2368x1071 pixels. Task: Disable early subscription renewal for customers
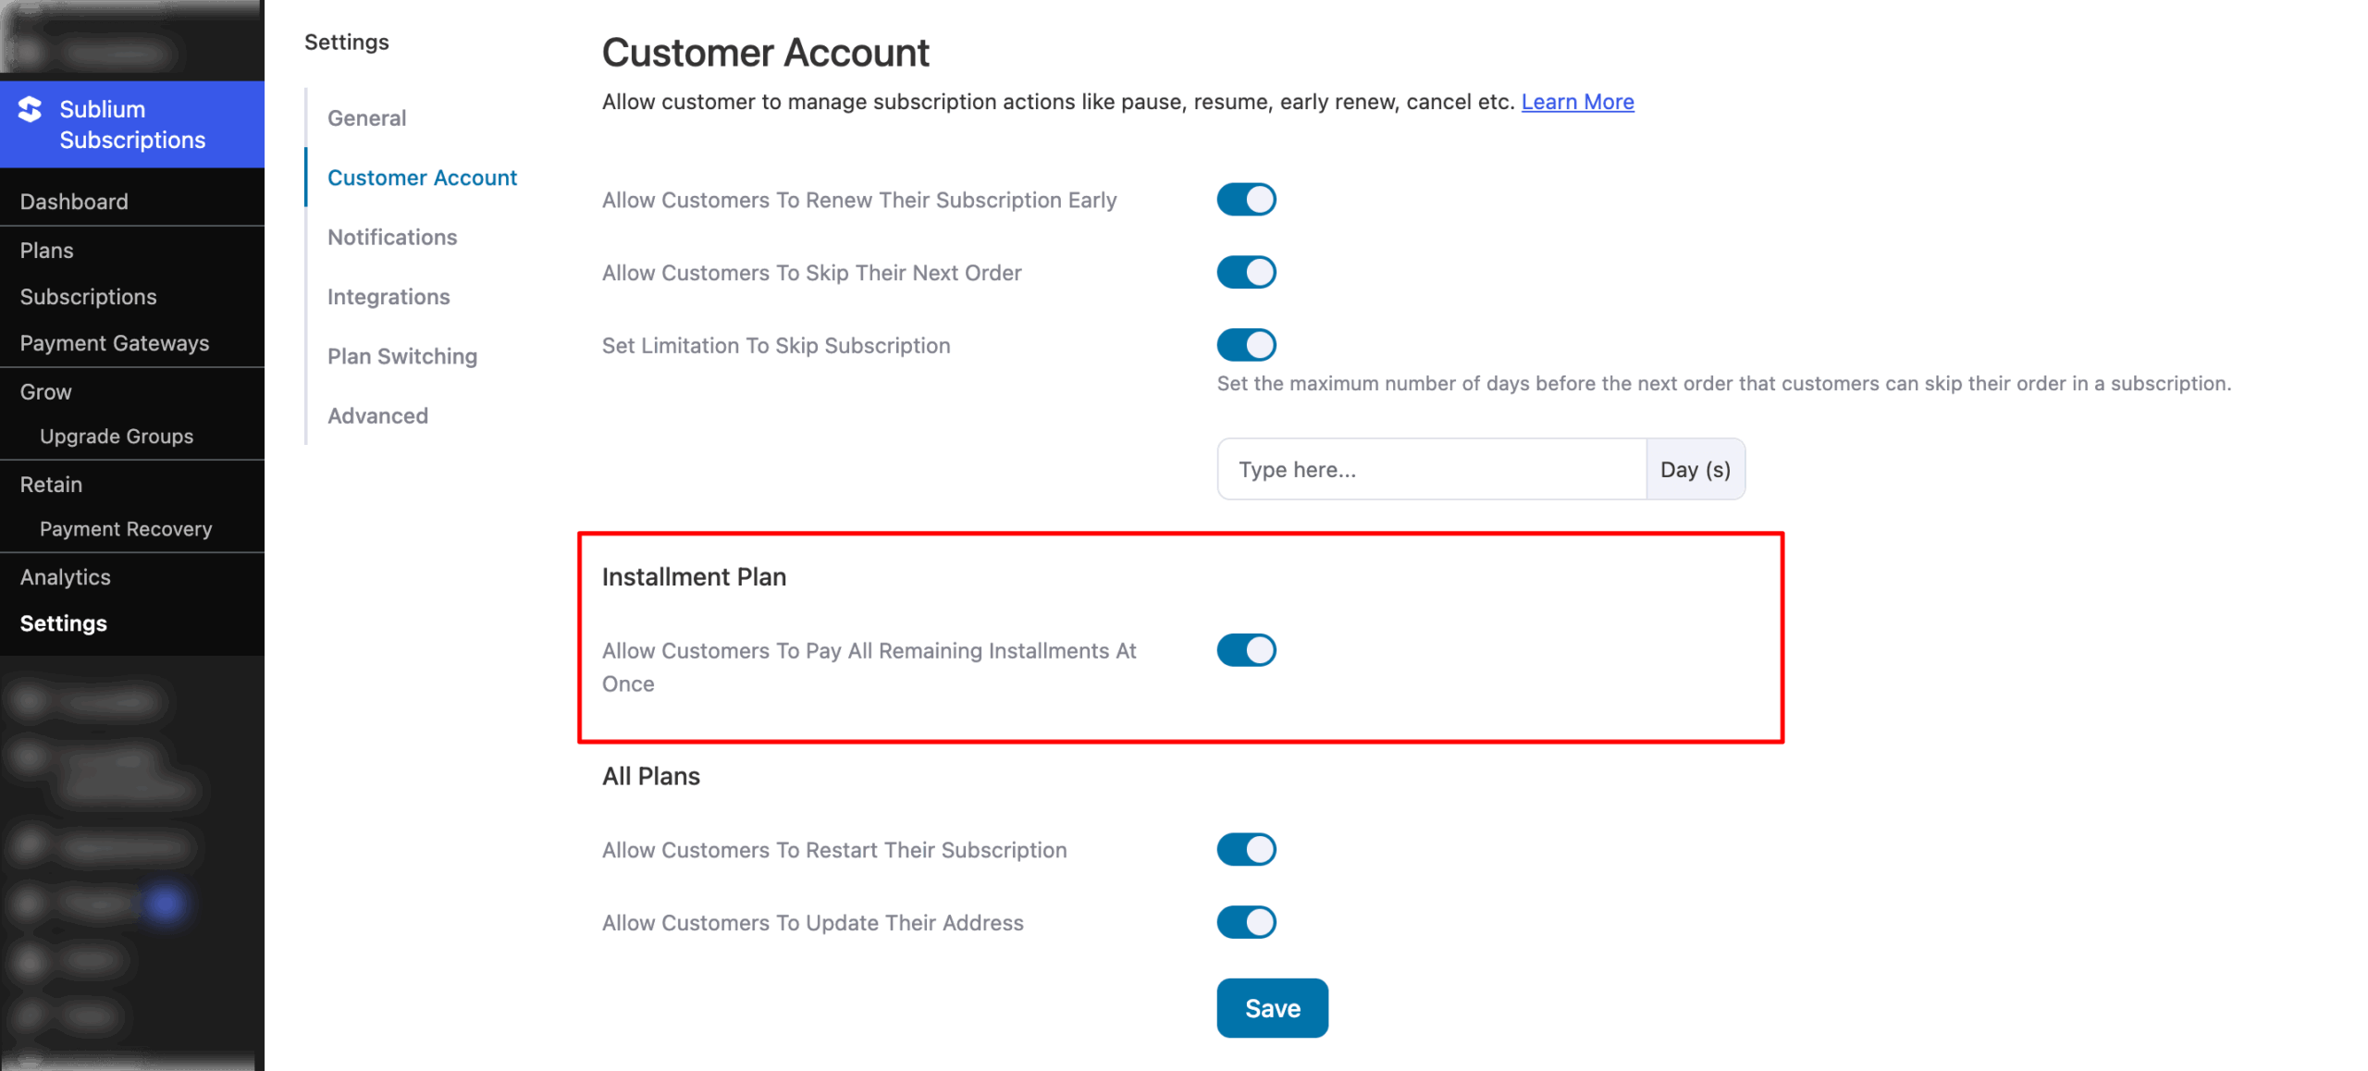(1246, 199)
